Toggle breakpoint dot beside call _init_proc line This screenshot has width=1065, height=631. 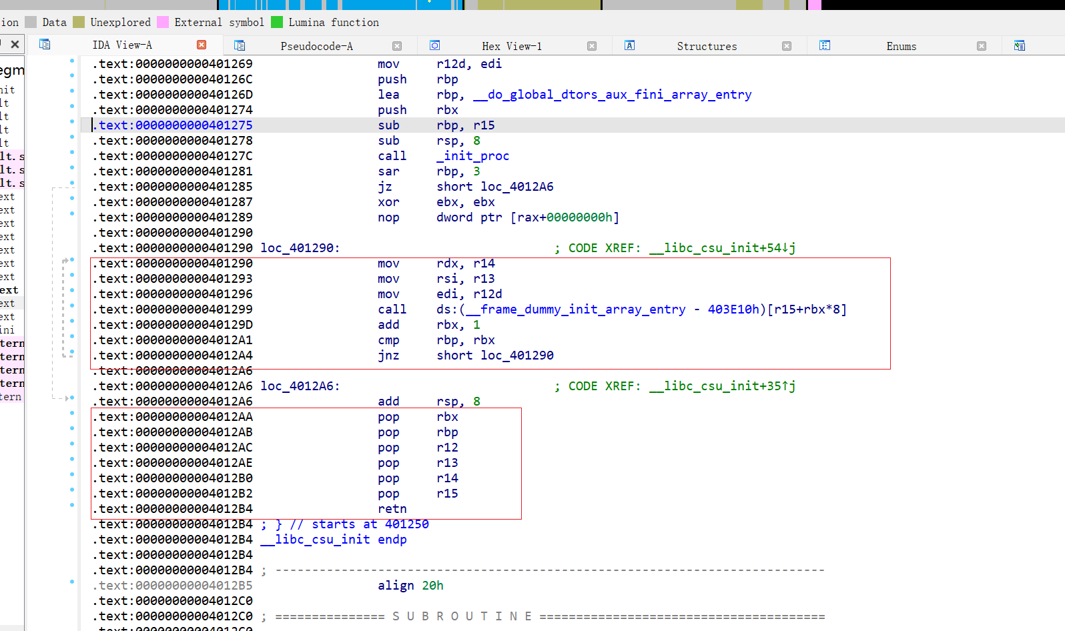[x=72, y=153]
